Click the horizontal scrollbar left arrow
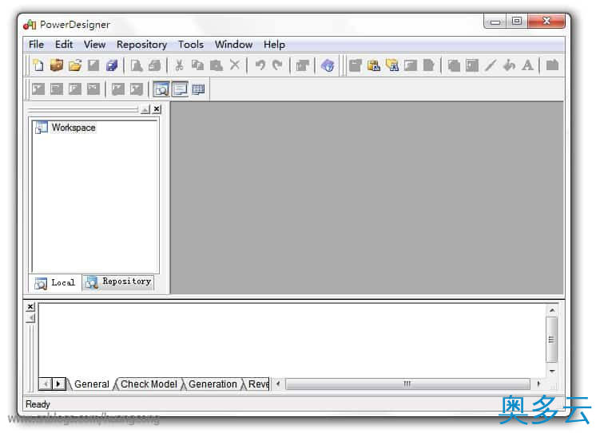Image resolution: width=600 pixels, height=433 pixels. point(278,384)
